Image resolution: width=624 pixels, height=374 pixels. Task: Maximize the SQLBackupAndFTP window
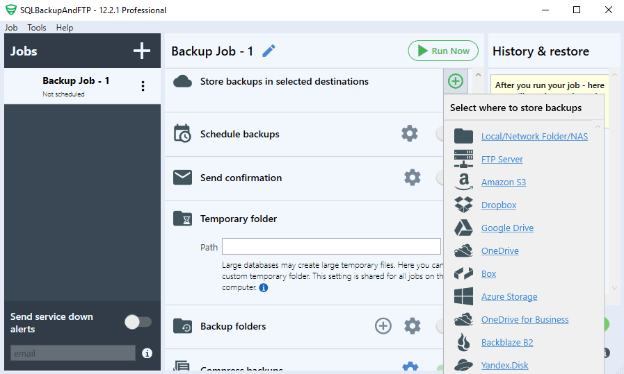(576, 10)
